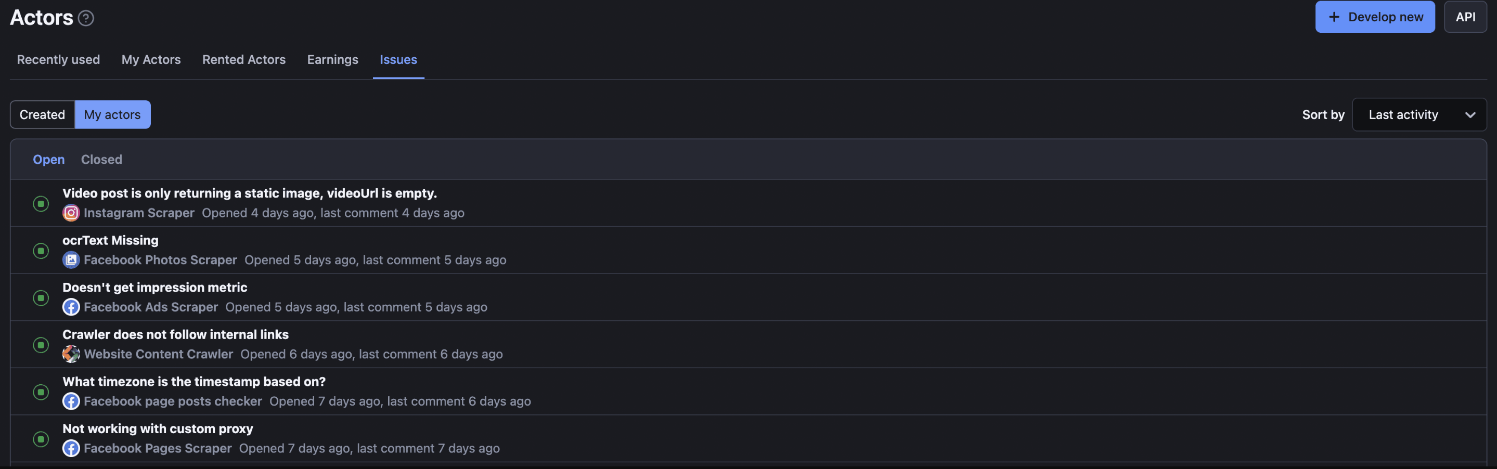
Task: Open the Sort by Last activity dropdown
Action: pyautogui.click(x=1418, y=114)
